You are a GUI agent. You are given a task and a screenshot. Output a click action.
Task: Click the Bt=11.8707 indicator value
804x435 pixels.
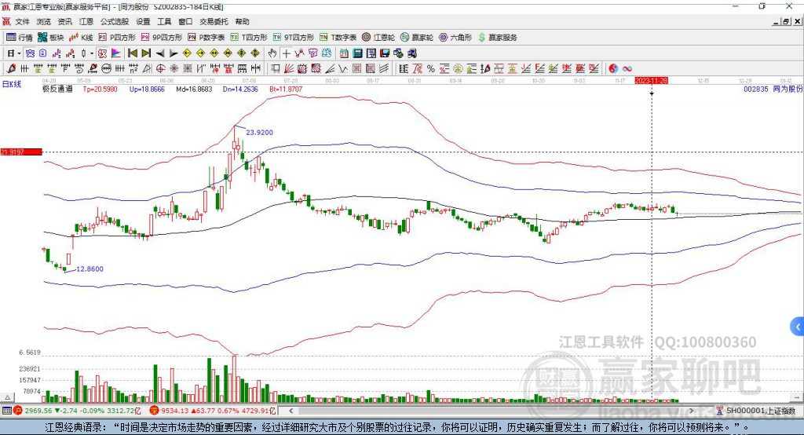pyautogui.click(x=286, y=89)
